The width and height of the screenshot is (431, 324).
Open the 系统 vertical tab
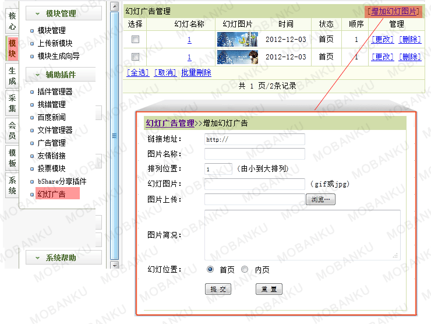[12, 185]
